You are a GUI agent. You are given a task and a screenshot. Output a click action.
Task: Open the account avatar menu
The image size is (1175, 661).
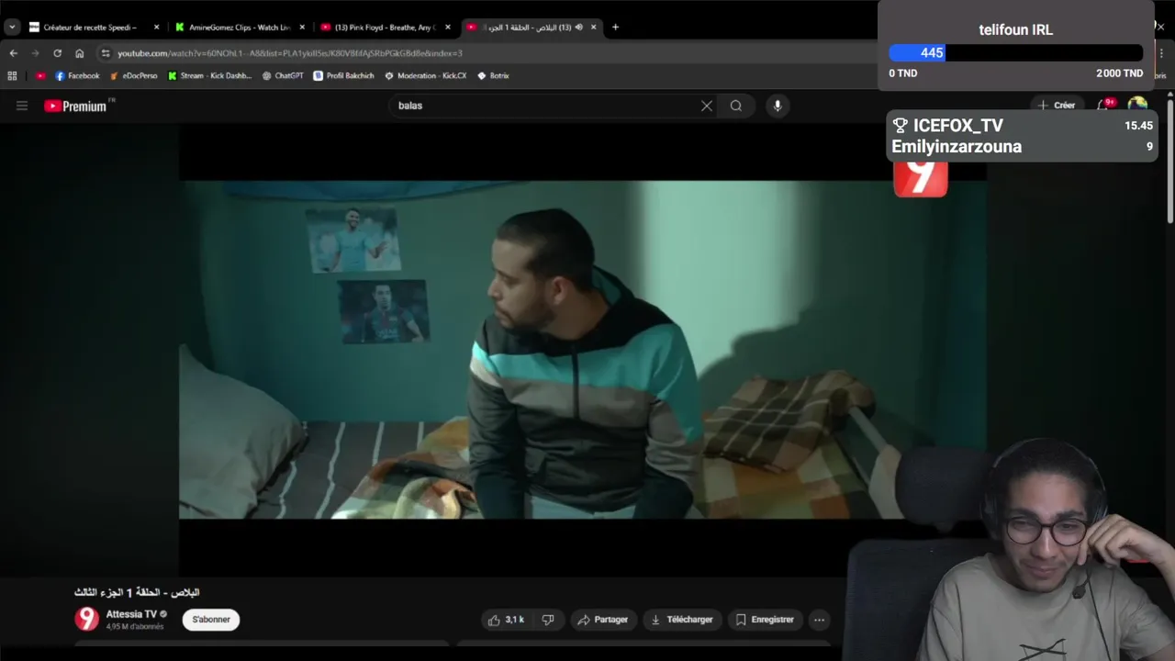pos(1137,105)
